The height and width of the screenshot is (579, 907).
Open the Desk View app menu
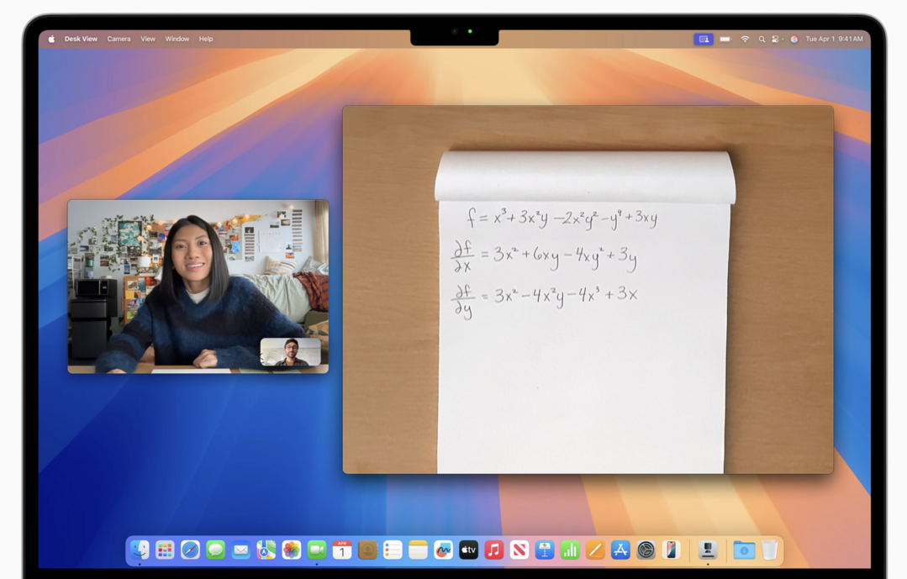pyautogui.click(x=81, y=39)
